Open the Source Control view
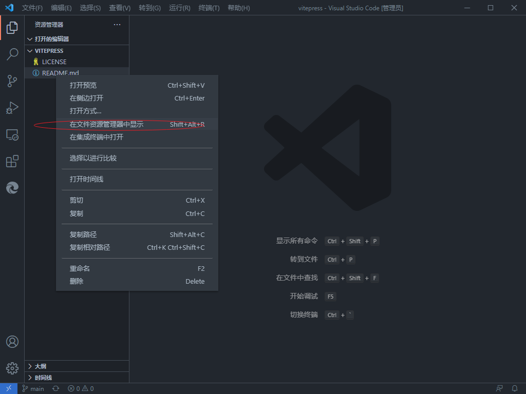Image resolution: width=526 pixels, height=394 pixels. pyautogui.click(x=12, y=81)
